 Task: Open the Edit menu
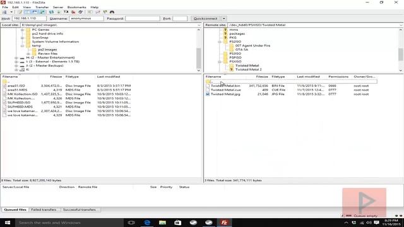pyautogui.click(x=15, y=7)
